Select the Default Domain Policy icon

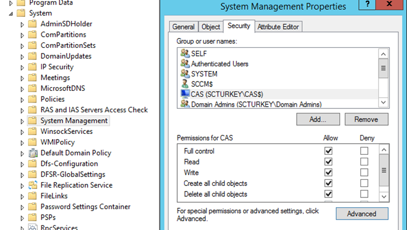point(33,153)
